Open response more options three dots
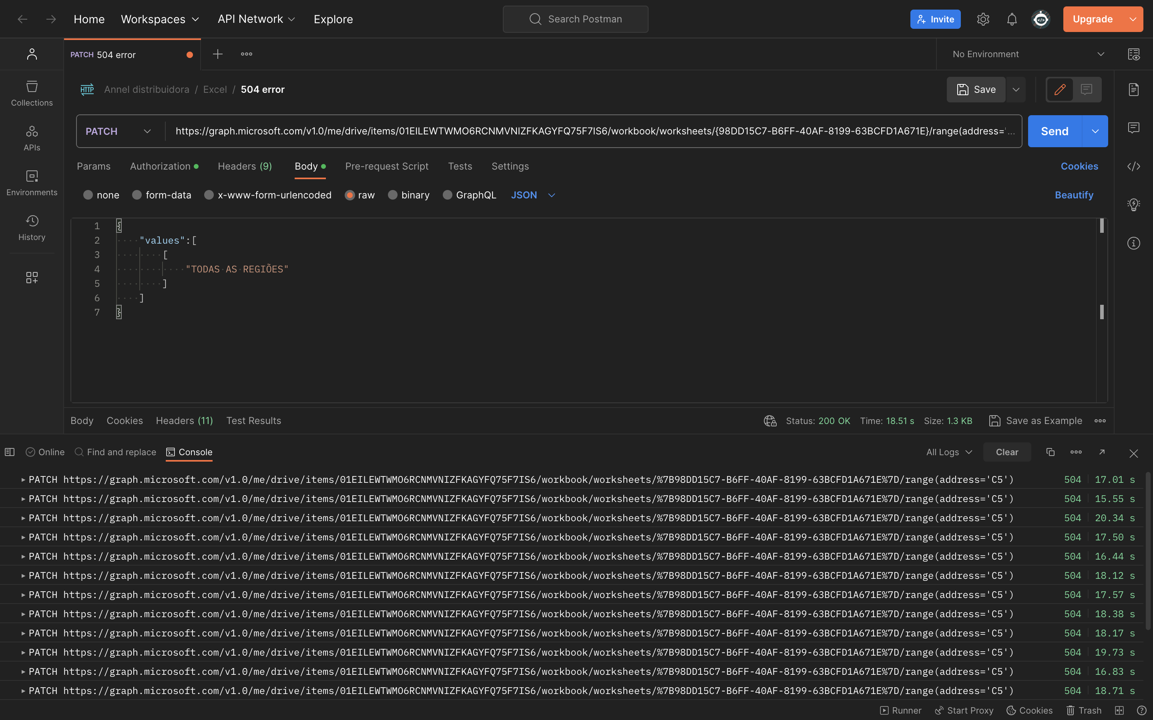Image resolution: width=1153 pixels, height=720 pixels. point(1100,421)
